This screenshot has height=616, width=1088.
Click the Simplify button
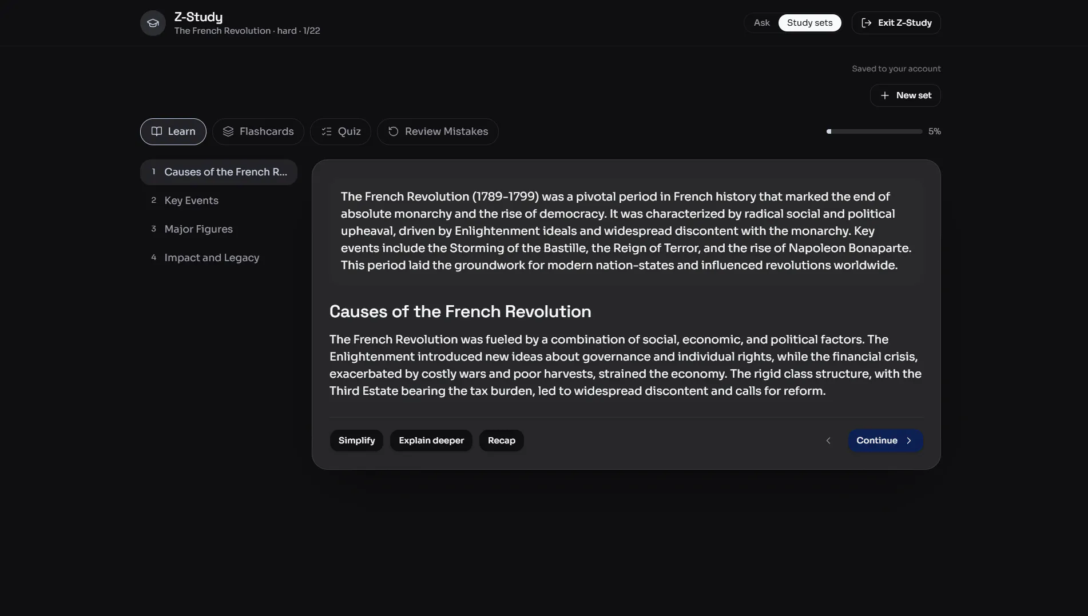tap(356, 441)
